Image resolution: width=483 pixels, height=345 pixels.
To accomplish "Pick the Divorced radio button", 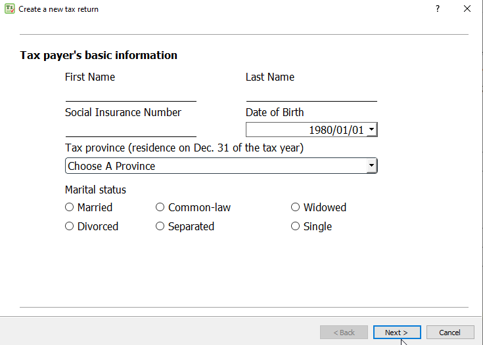I will [x=70, y=226].
